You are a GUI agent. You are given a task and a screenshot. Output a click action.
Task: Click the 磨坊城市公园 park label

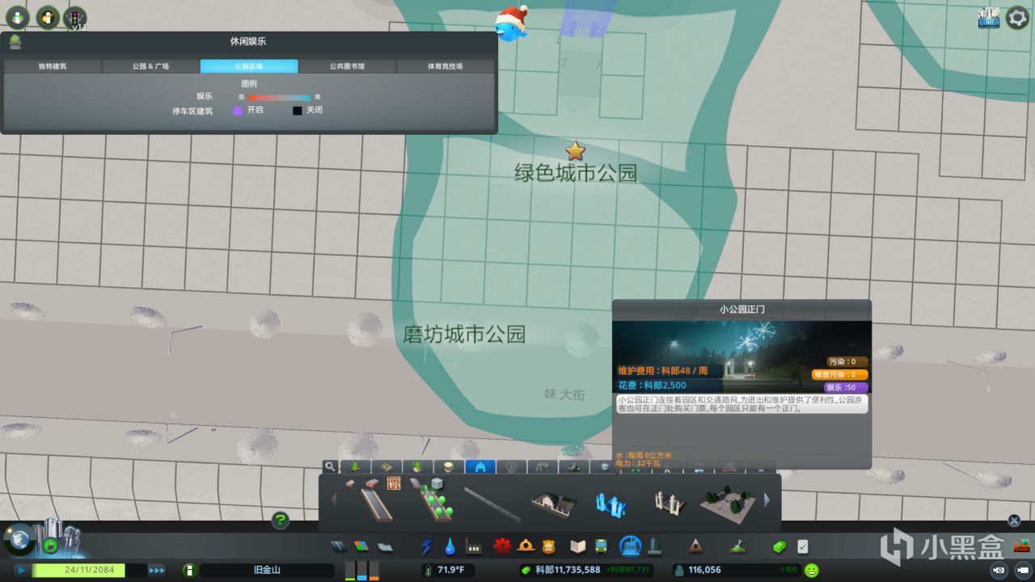[464, 334]
